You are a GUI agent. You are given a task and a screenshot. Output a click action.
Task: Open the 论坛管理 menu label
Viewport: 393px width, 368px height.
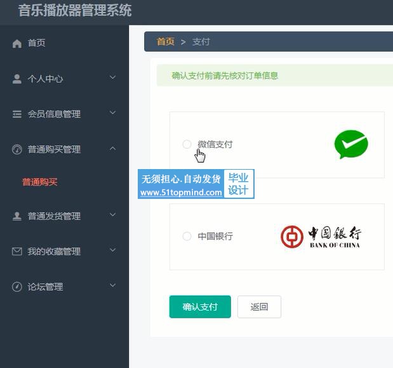pos(45,287)
